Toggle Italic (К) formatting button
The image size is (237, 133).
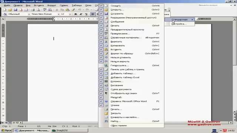point(81,14)
